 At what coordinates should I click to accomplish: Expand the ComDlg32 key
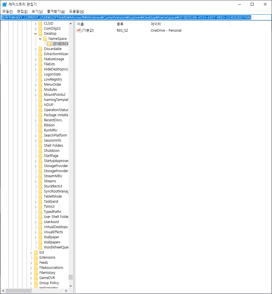(35, 29)
